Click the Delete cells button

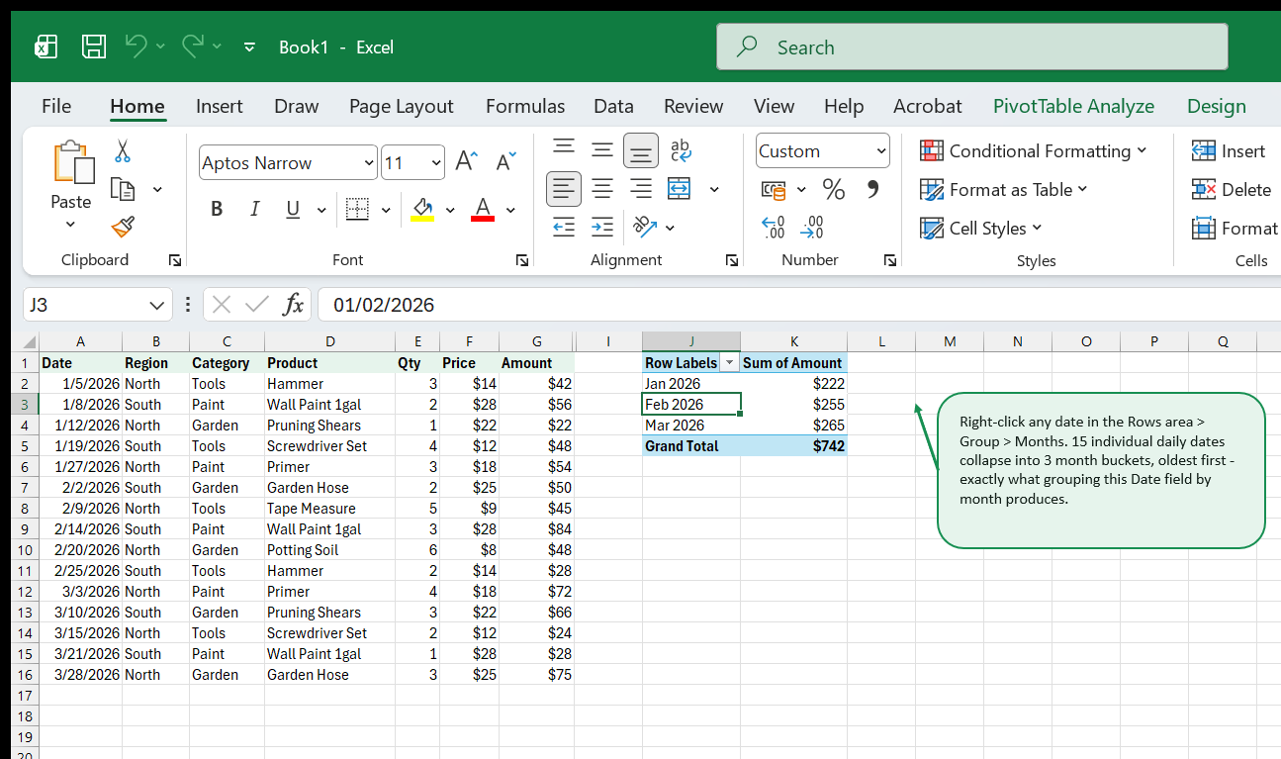[x=1232, y=189]
